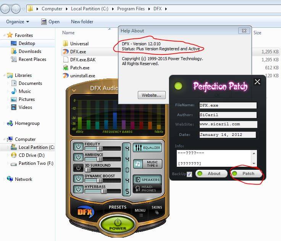Open the Videos library
This screenshot has height=241, width=281.
coord(25,107)
